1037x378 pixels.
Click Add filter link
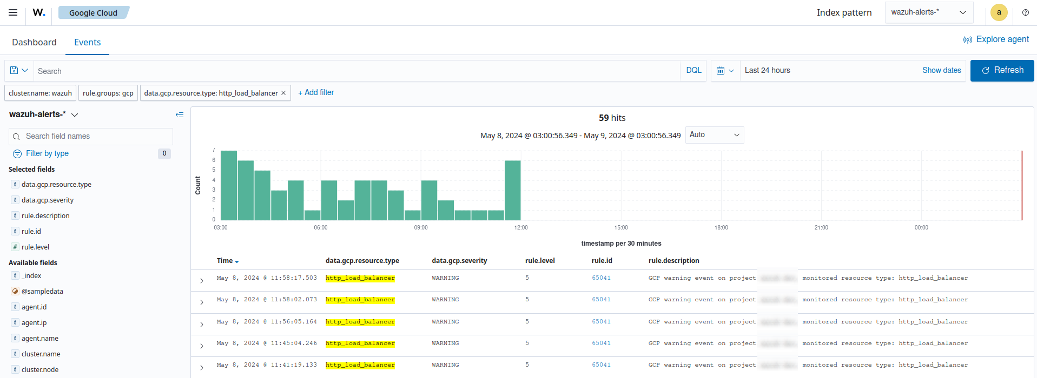coord(316,93)
